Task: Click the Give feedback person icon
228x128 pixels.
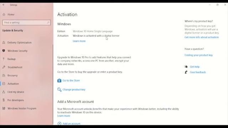Action: [186, 72]
